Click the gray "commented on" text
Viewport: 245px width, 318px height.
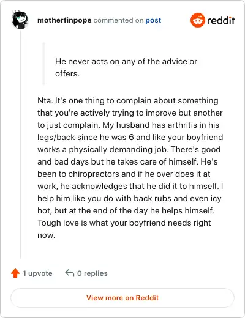[x=118, y=20]
